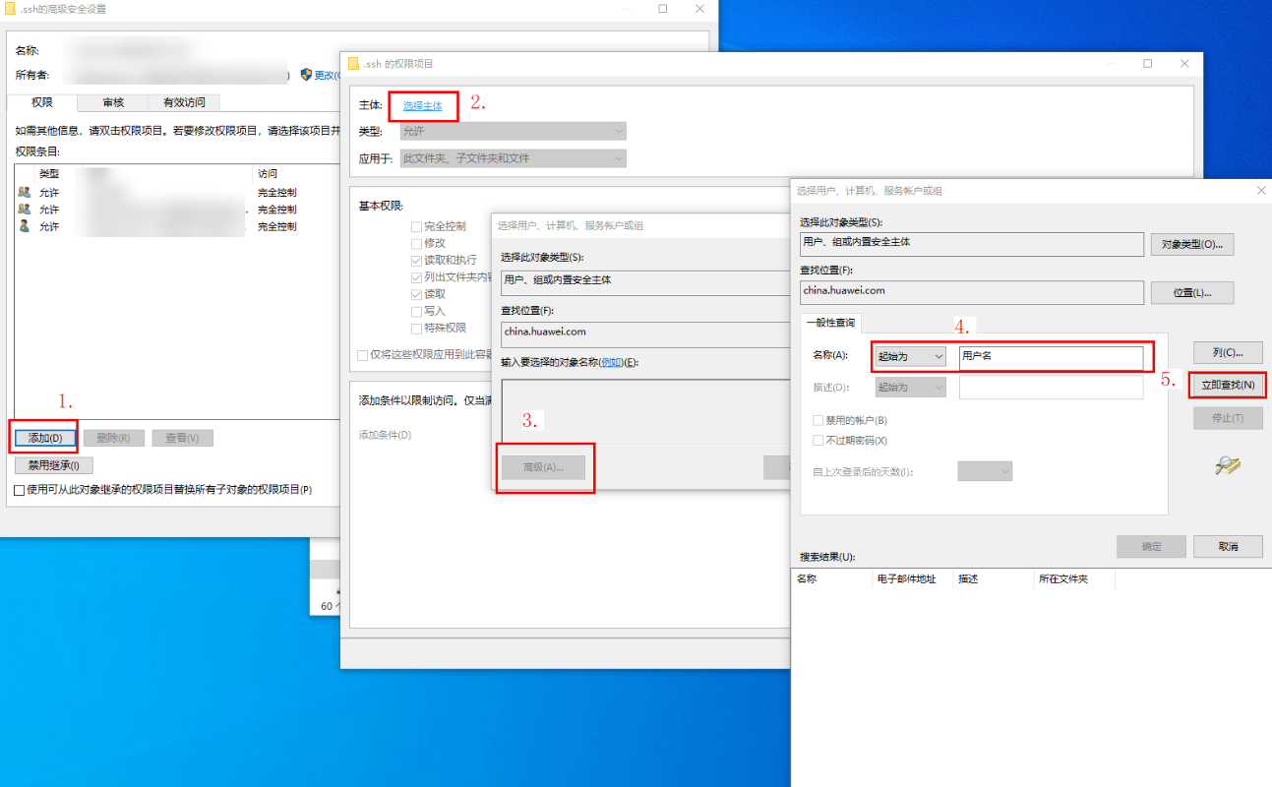Select the first group icon in permission entries

click(x=25, y=193)
